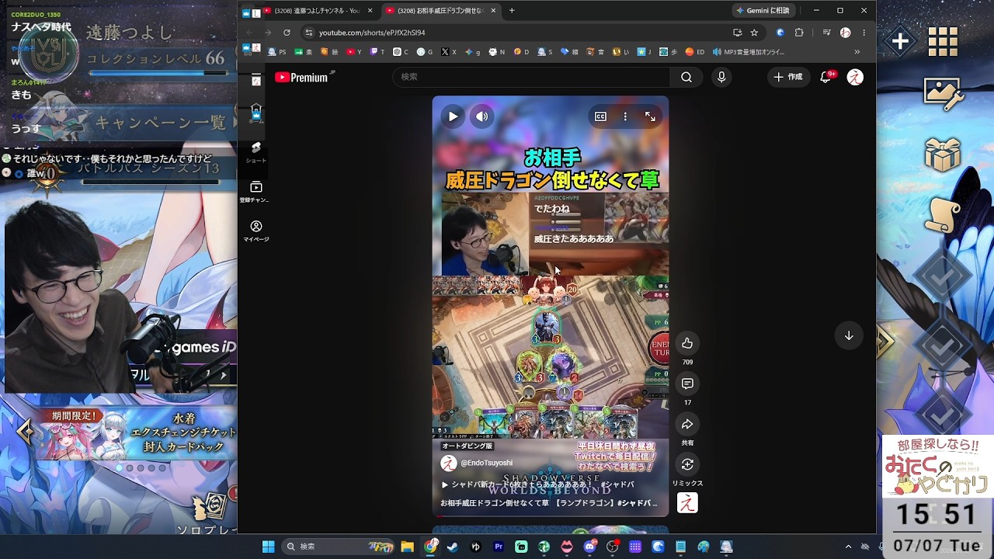Open ショート in YouTube sidebar
This screenshot has width=994, height=559.
point(256,152)
